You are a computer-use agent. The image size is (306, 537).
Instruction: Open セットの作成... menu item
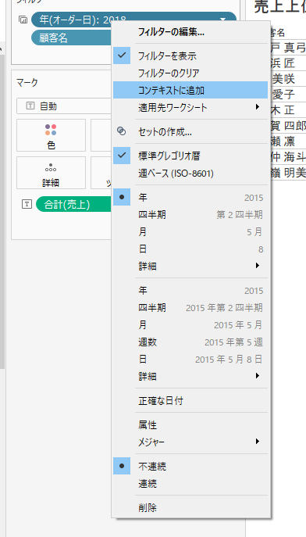tap(190, 131)
